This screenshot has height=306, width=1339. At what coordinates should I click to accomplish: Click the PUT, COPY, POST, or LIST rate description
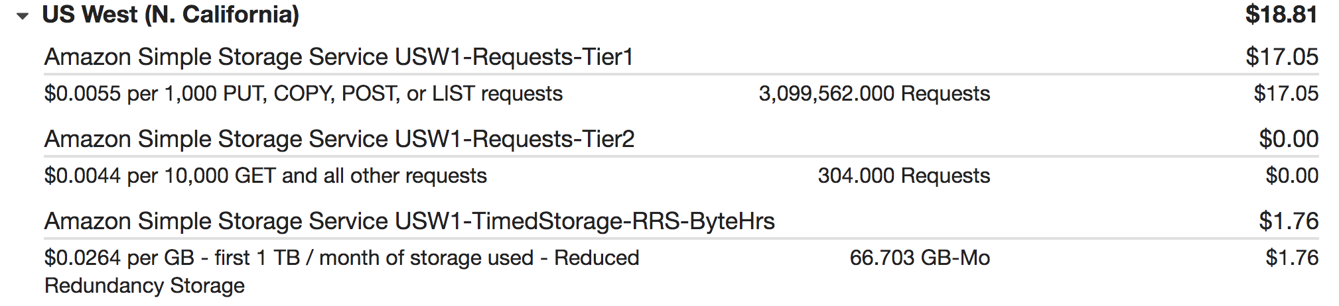coord(303,93)
